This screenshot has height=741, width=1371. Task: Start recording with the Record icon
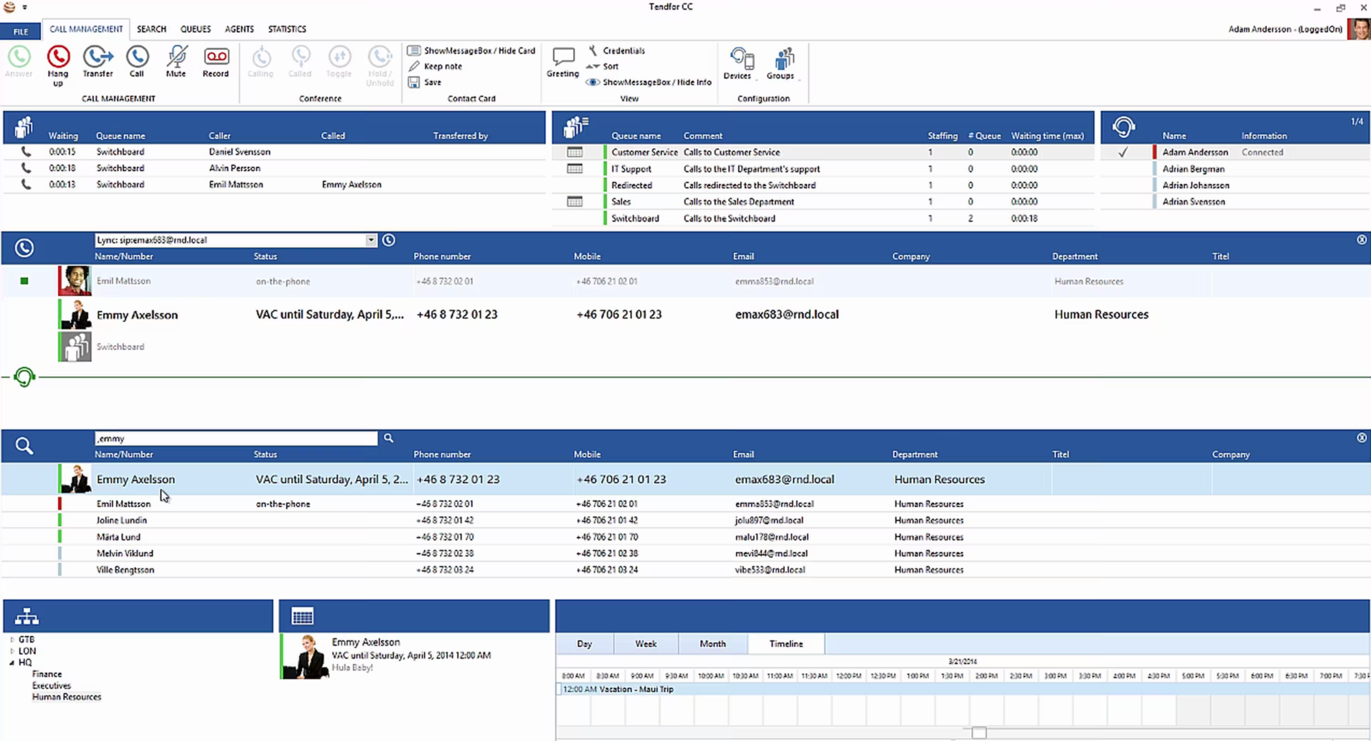[x=216, y=57]
